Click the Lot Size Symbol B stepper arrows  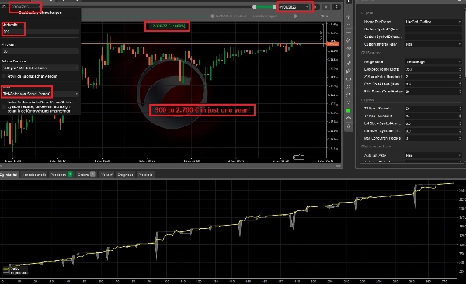(x=460, y=130)
